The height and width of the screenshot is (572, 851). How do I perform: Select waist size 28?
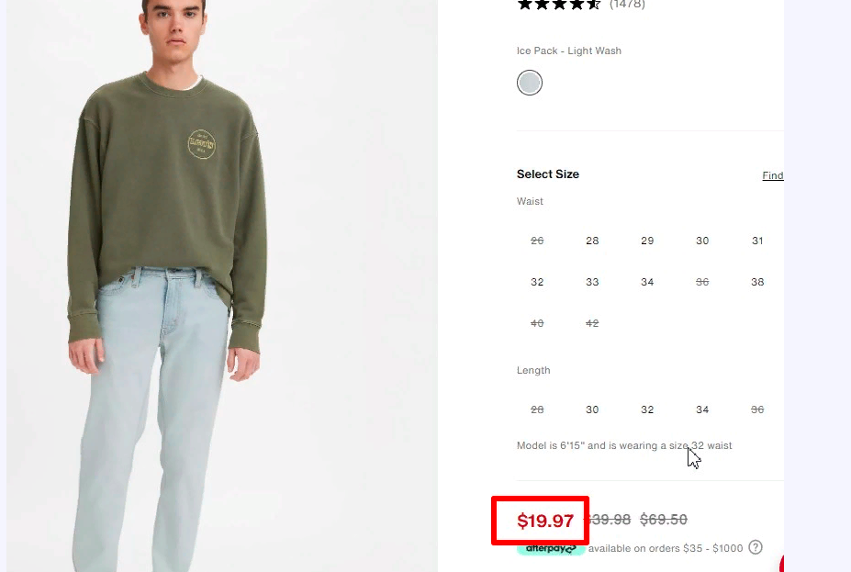(592, 241)
